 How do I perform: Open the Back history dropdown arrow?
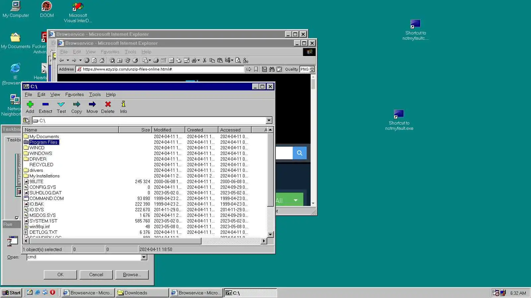click(x=68, y=60)
